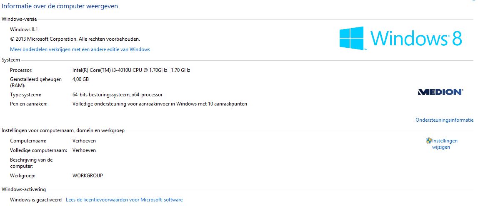The width and height of the screenshot is (478, 206).
Task: Click the Microsoft copyright notice text
Action: tap(75, 39)
